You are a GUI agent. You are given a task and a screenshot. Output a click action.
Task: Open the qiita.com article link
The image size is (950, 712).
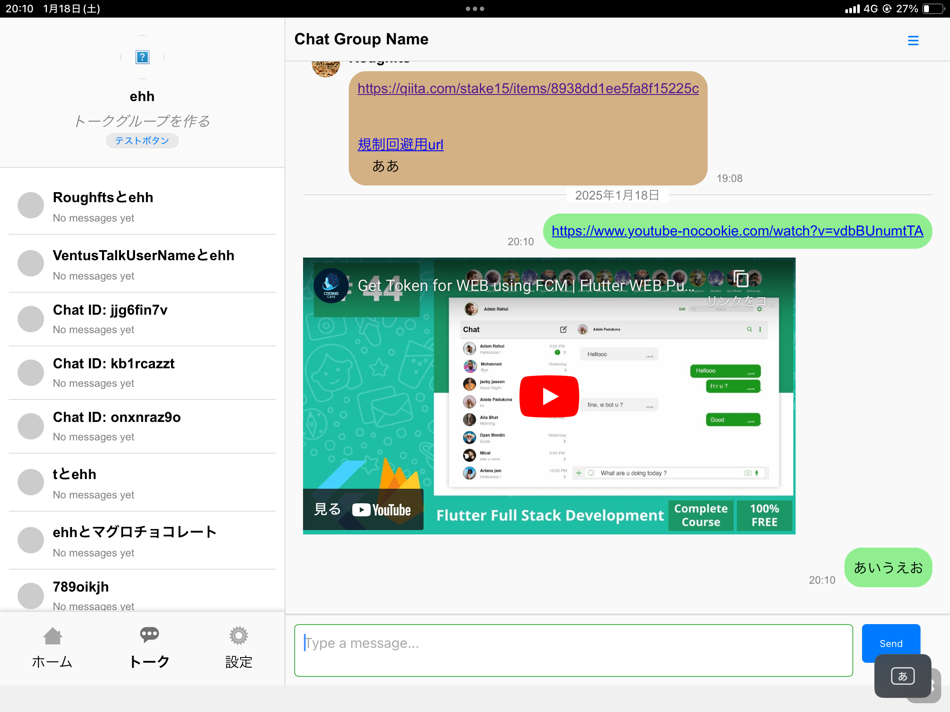(x=528, y=88)
